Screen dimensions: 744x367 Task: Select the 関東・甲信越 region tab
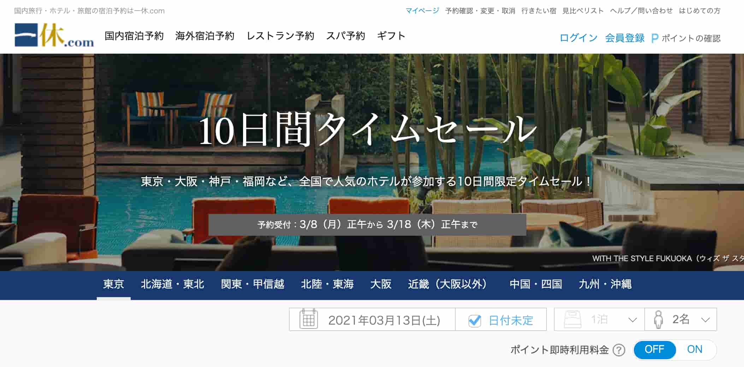tap(253, 284)
